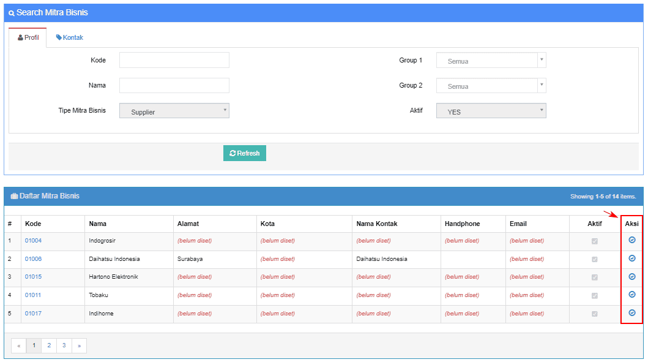The width and height of the screenshot is (648, 362).
Task: Toggle Aktif checkbox in Hartono Elektronik row
Action: coord(594,277)
